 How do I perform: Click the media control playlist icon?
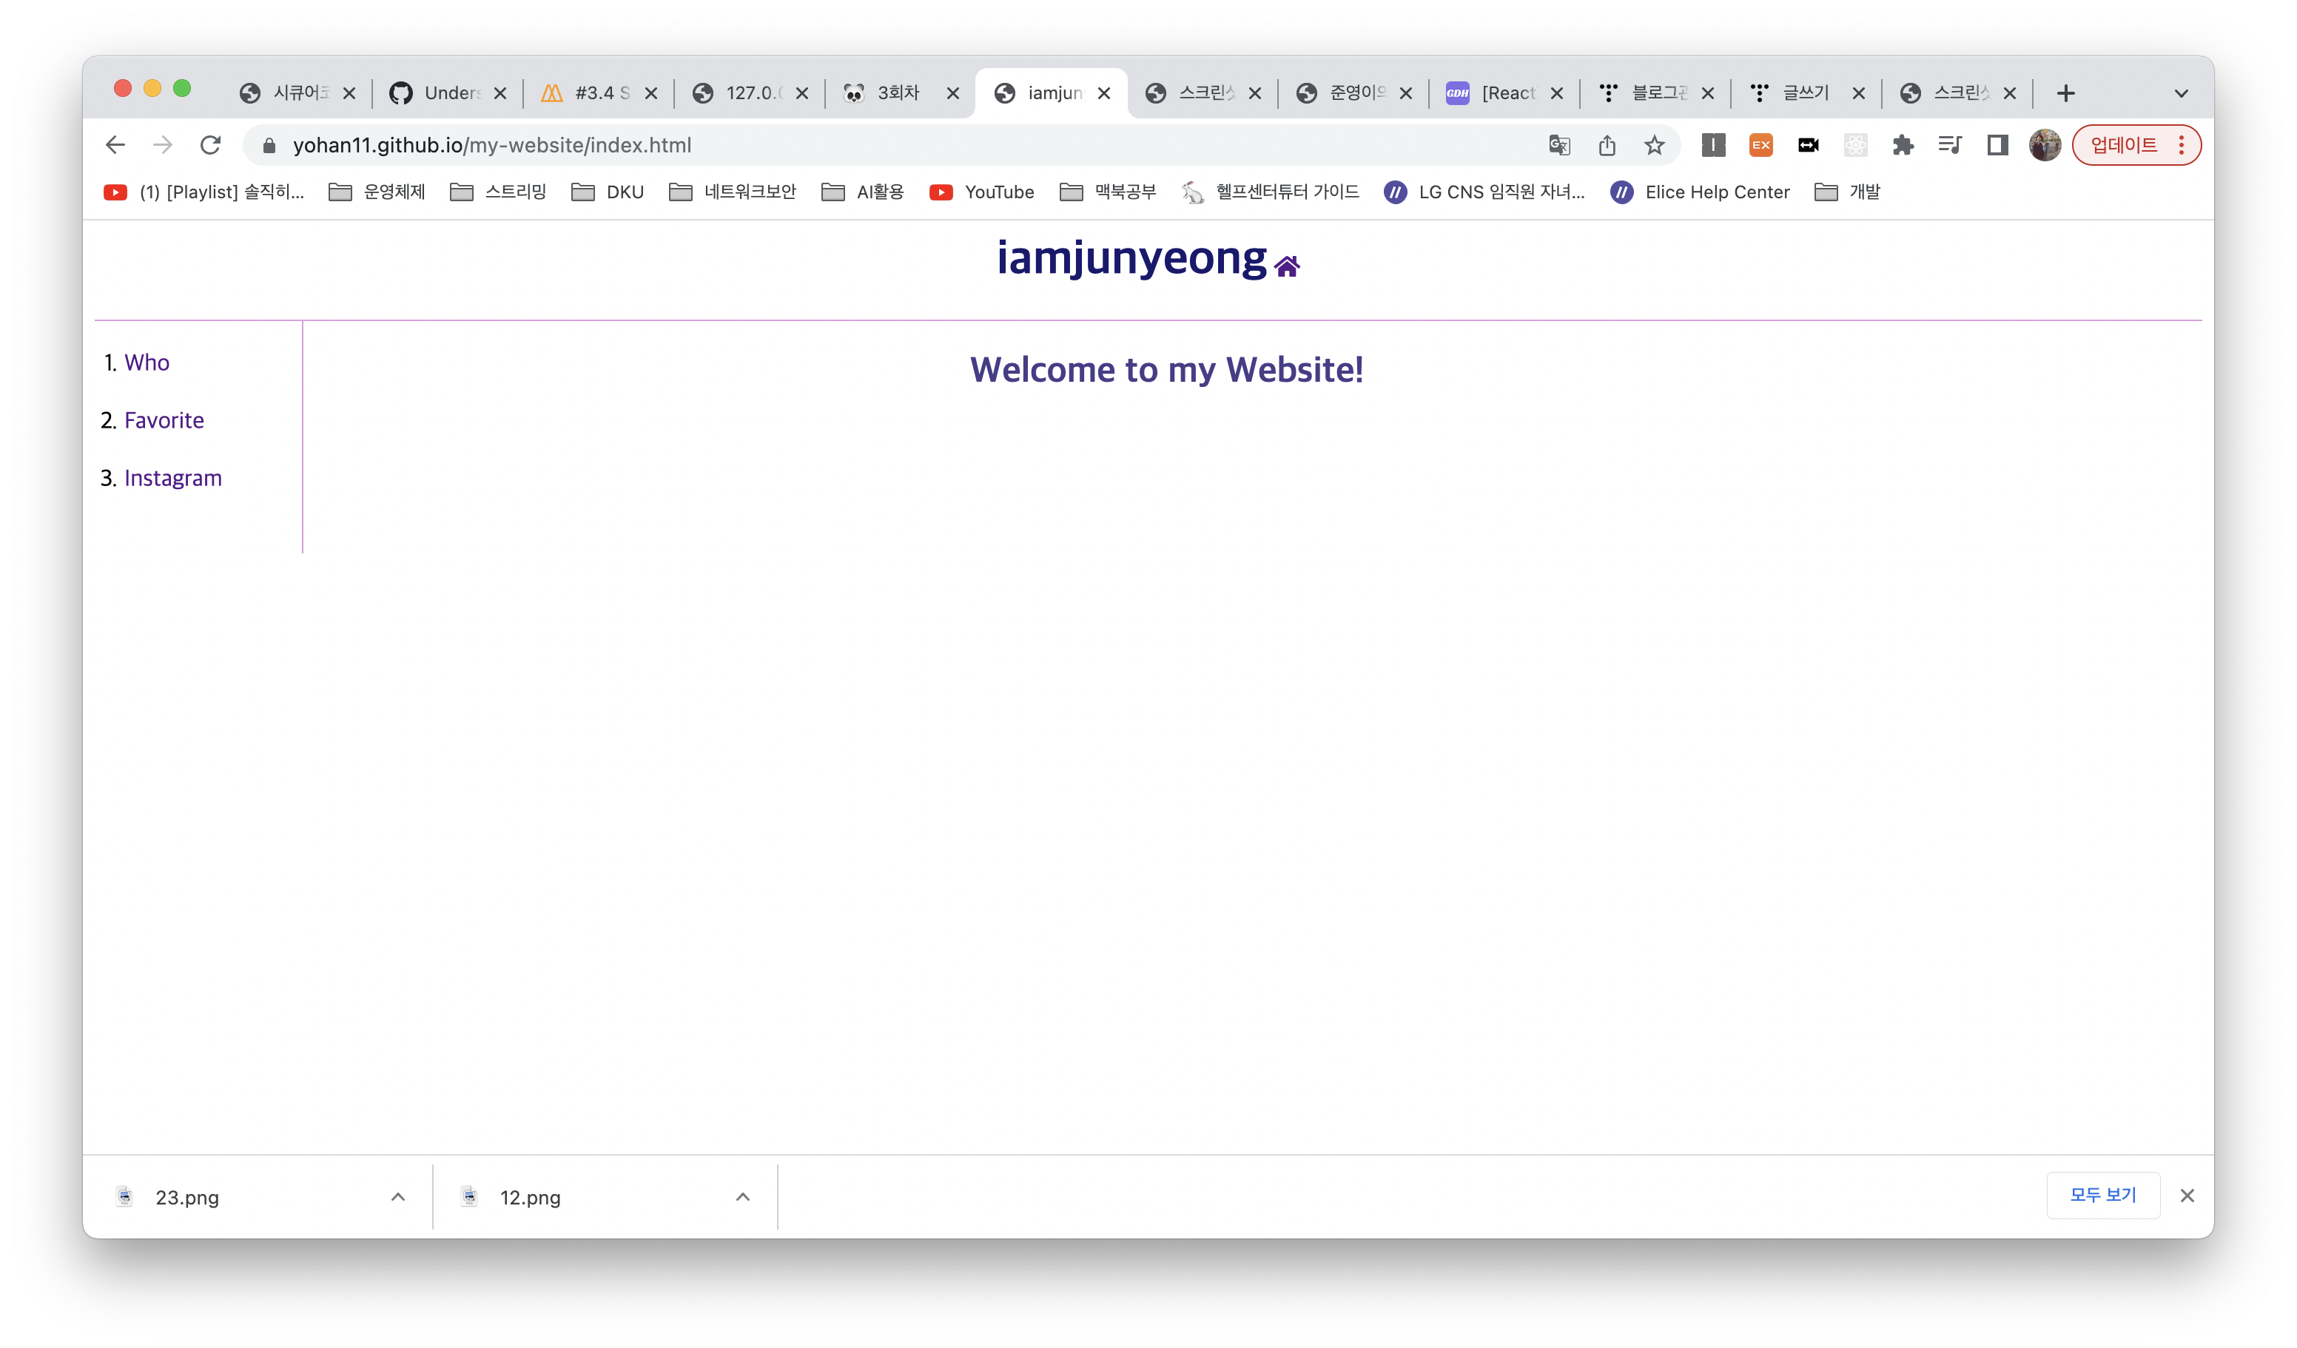pos(1950,145)
